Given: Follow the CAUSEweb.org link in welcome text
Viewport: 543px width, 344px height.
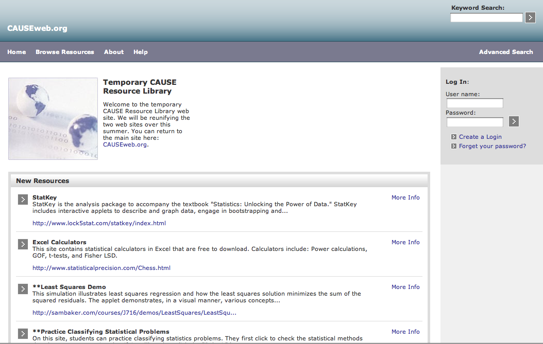Looking at the screenshot, I should point(125,144).
